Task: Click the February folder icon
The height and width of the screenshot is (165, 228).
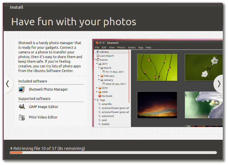Action: (102, 76)
